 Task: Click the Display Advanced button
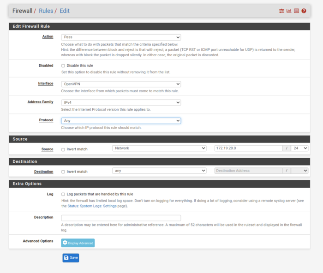78,243
